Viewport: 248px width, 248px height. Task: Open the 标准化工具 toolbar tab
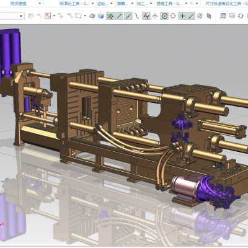74,3
